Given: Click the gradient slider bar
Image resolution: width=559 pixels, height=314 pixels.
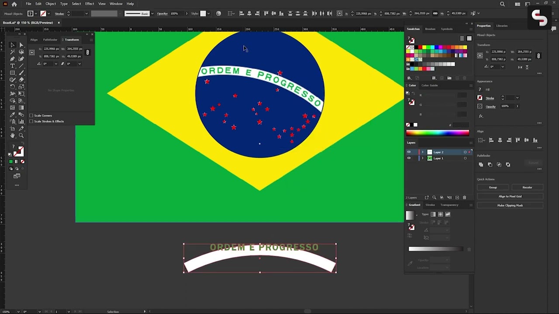Looking at the screenshot, I should point(435,249).
